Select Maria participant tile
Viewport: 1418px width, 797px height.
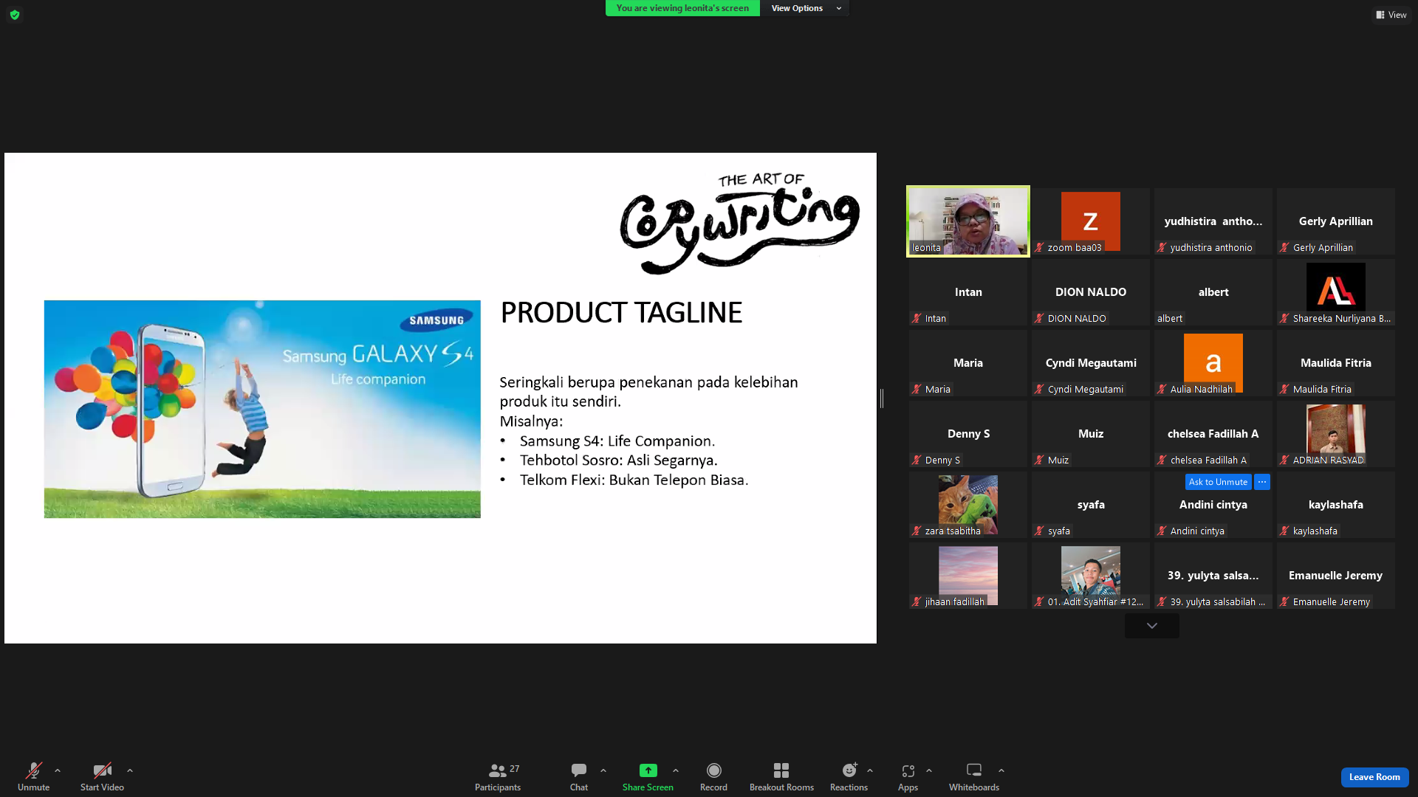(968, 363)
